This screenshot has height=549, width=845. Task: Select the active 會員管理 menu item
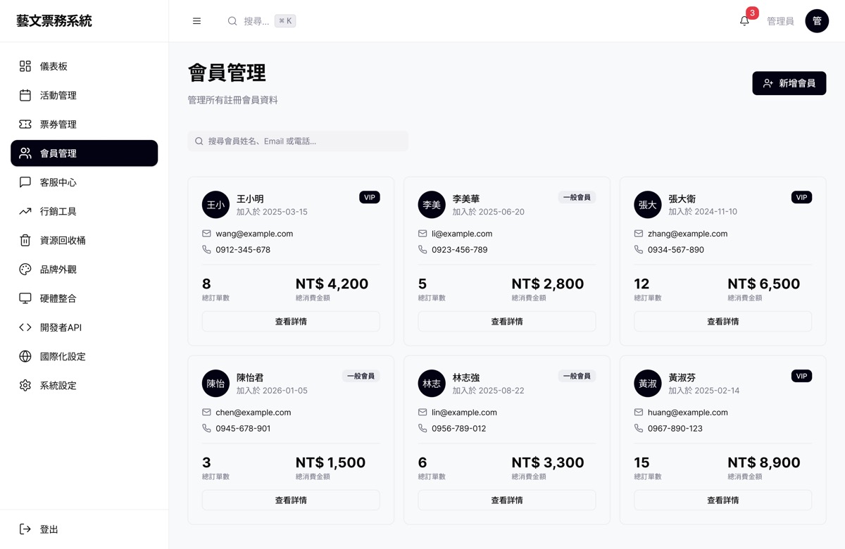tap(84, 153)
